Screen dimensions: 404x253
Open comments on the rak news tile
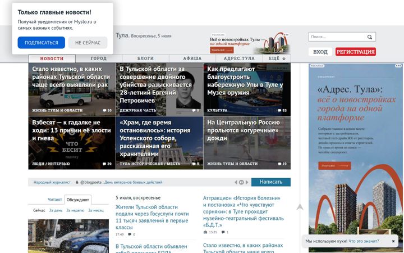click(107, 110)
